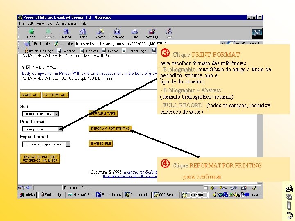
Task: Switch to the Microsoft P... taskbar window
Action: point(80,195)
